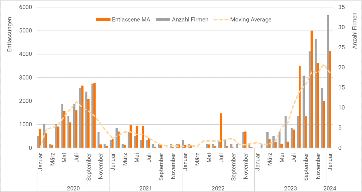The width and height of the screenshot is (362, 192).
Task: Select the 'Moving Average' legend text
Action: coord(251,20)
